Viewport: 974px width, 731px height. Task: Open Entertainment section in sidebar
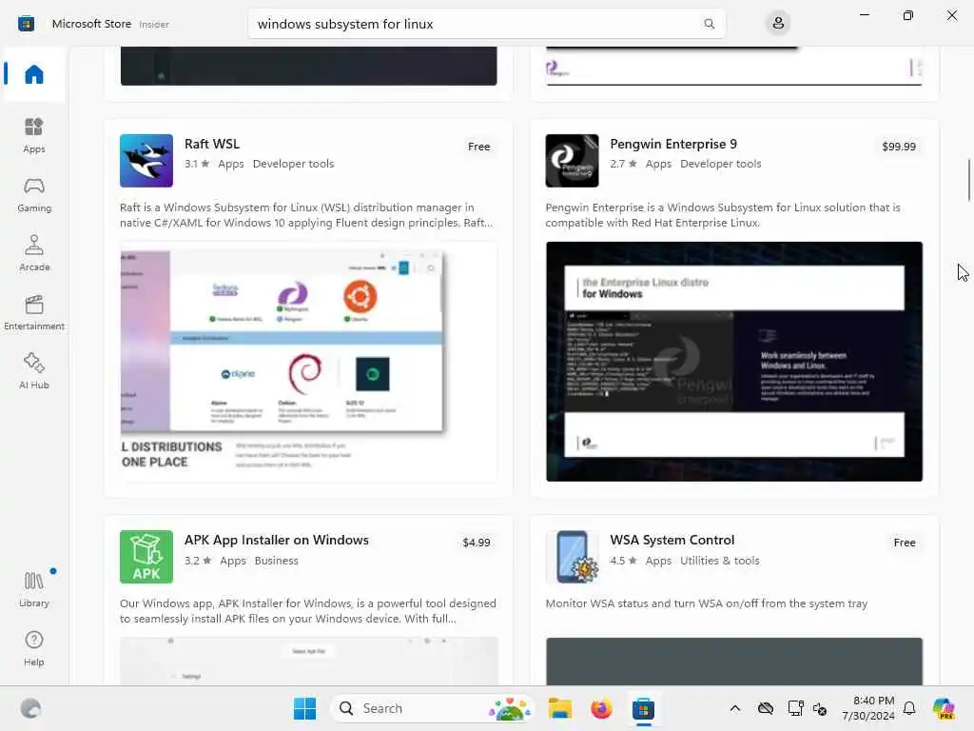34,312
